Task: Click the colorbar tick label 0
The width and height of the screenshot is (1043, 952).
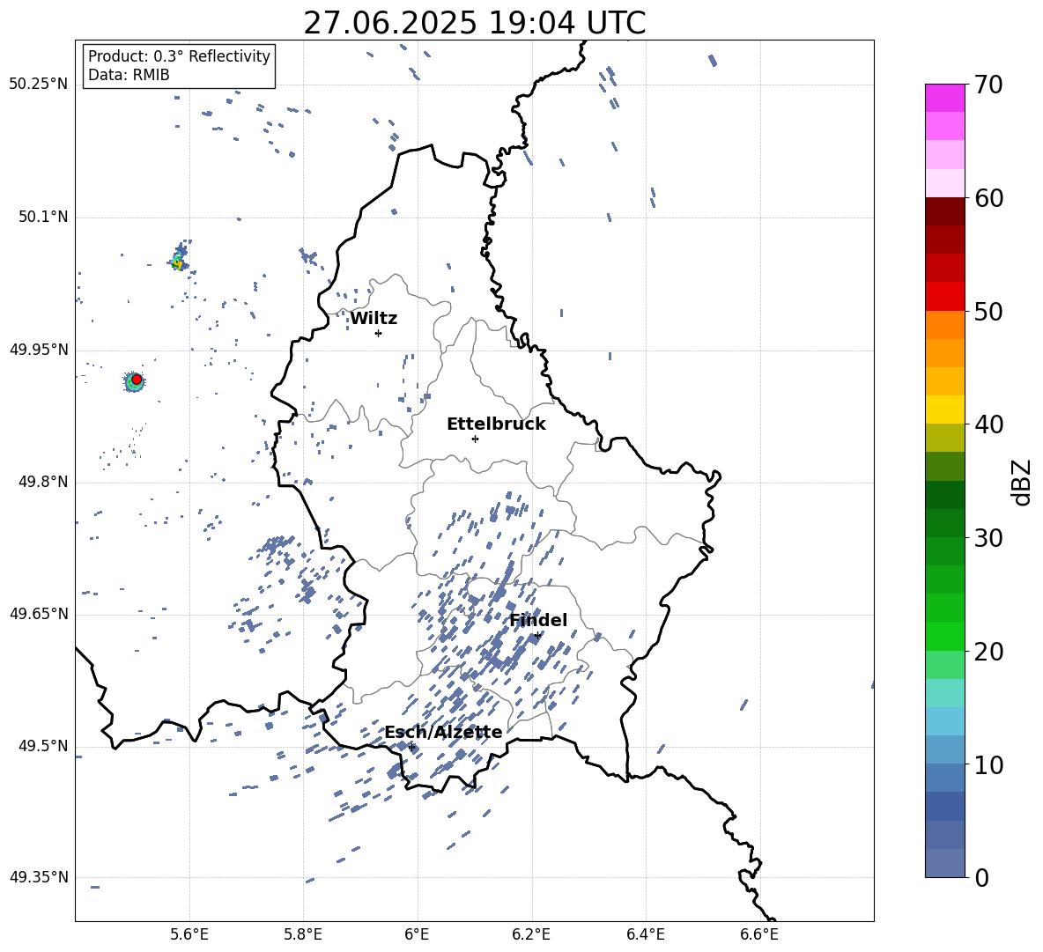Action: point(981,877)
